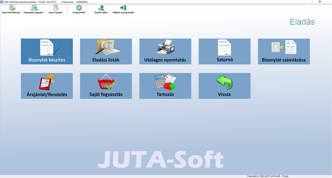
Task: Open Gyors bevételezés from the toolbar
Action: coord(11,9)
